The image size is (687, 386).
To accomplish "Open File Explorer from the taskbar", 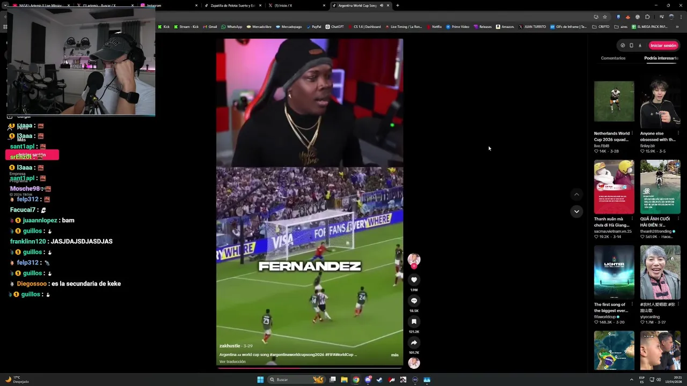I will coord(344,380).
